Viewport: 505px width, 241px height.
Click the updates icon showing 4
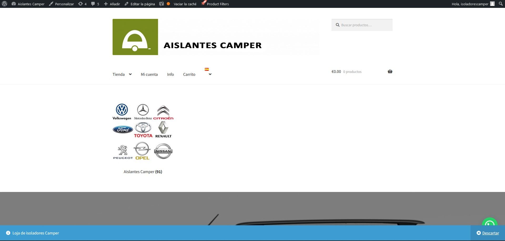(x=82, y=4)
